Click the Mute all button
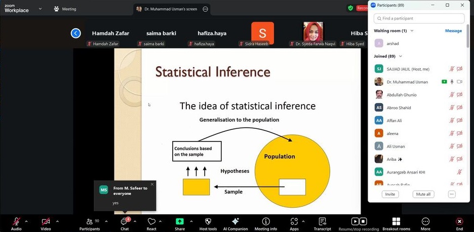Viewport: 474px width, 232px height. 423,194
